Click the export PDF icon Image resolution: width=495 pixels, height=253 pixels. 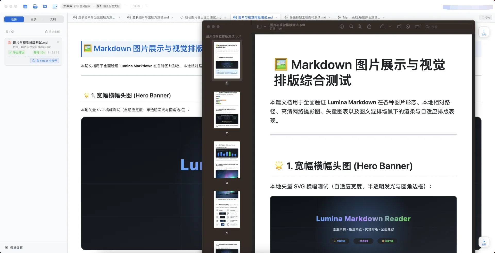[x=35, y=6]
